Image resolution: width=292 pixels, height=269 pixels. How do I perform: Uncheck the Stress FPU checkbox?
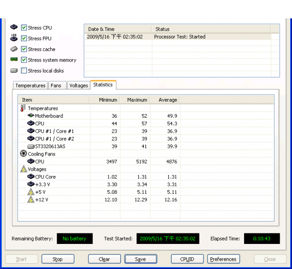[x=24, y=38]
